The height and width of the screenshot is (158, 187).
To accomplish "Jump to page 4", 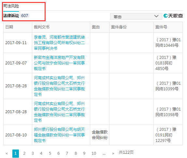I will tap(41, 153).
